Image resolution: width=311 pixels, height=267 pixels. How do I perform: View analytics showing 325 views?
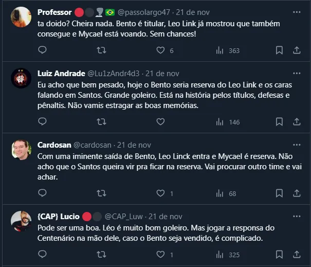click(x=227, y=255)
